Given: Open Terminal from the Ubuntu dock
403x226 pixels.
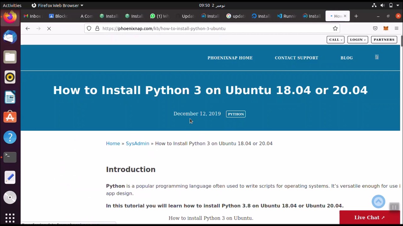Looking at the screenshot, I should pyautogui.click(x=10, y=157).
